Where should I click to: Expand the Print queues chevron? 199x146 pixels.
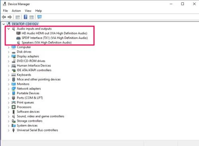pyautogui.click(x=9, y=103)
